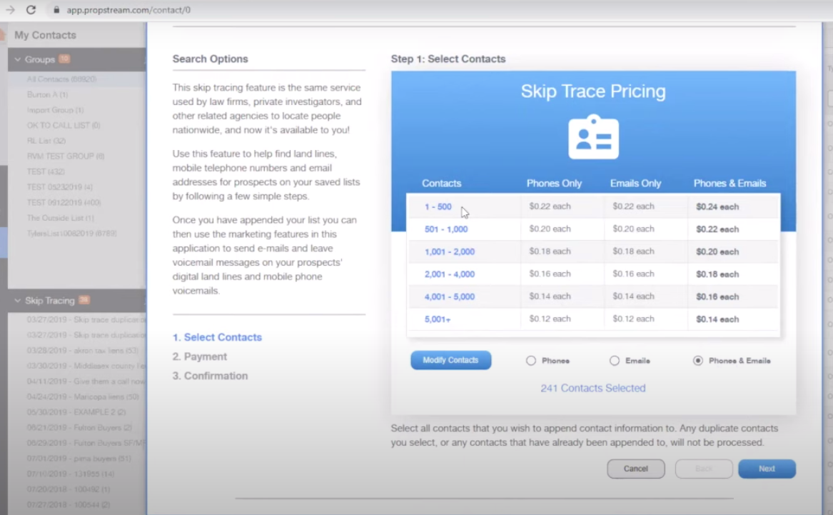Open step 3. Confirmation
The image size is (833, 515).
210,376
